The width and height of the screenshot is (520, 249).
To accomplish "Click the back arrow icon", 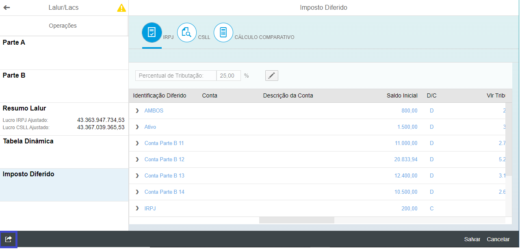I will point(7,8).
